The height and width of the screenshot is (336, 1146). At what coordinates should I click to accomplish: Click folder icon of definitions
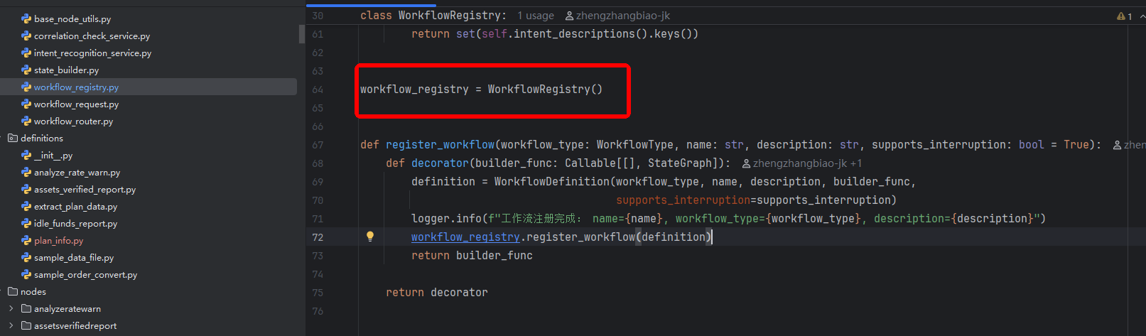tap(13, 139)
